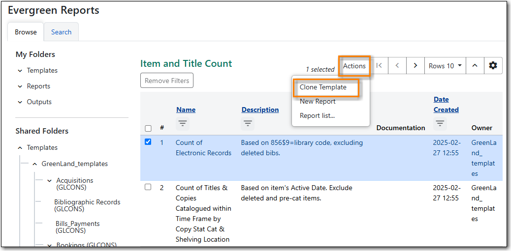The height and width of the screenshot is (251, 511).
Task: Expand the My Folders Reports chevron
Action: coord(20,86)
